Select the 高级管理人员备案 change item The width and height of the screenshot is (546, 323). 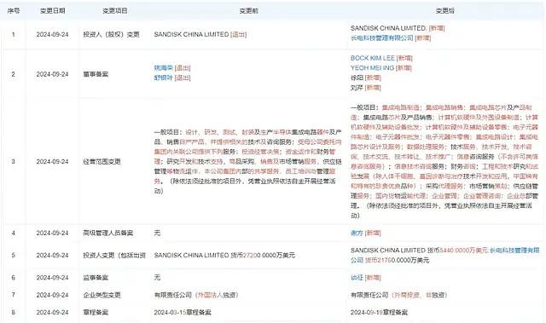(108, 233)
